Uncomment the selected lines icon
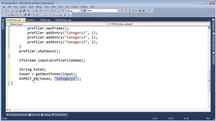Image resolution: width=216 pixels, height=121 pixels. click(37, 15)
